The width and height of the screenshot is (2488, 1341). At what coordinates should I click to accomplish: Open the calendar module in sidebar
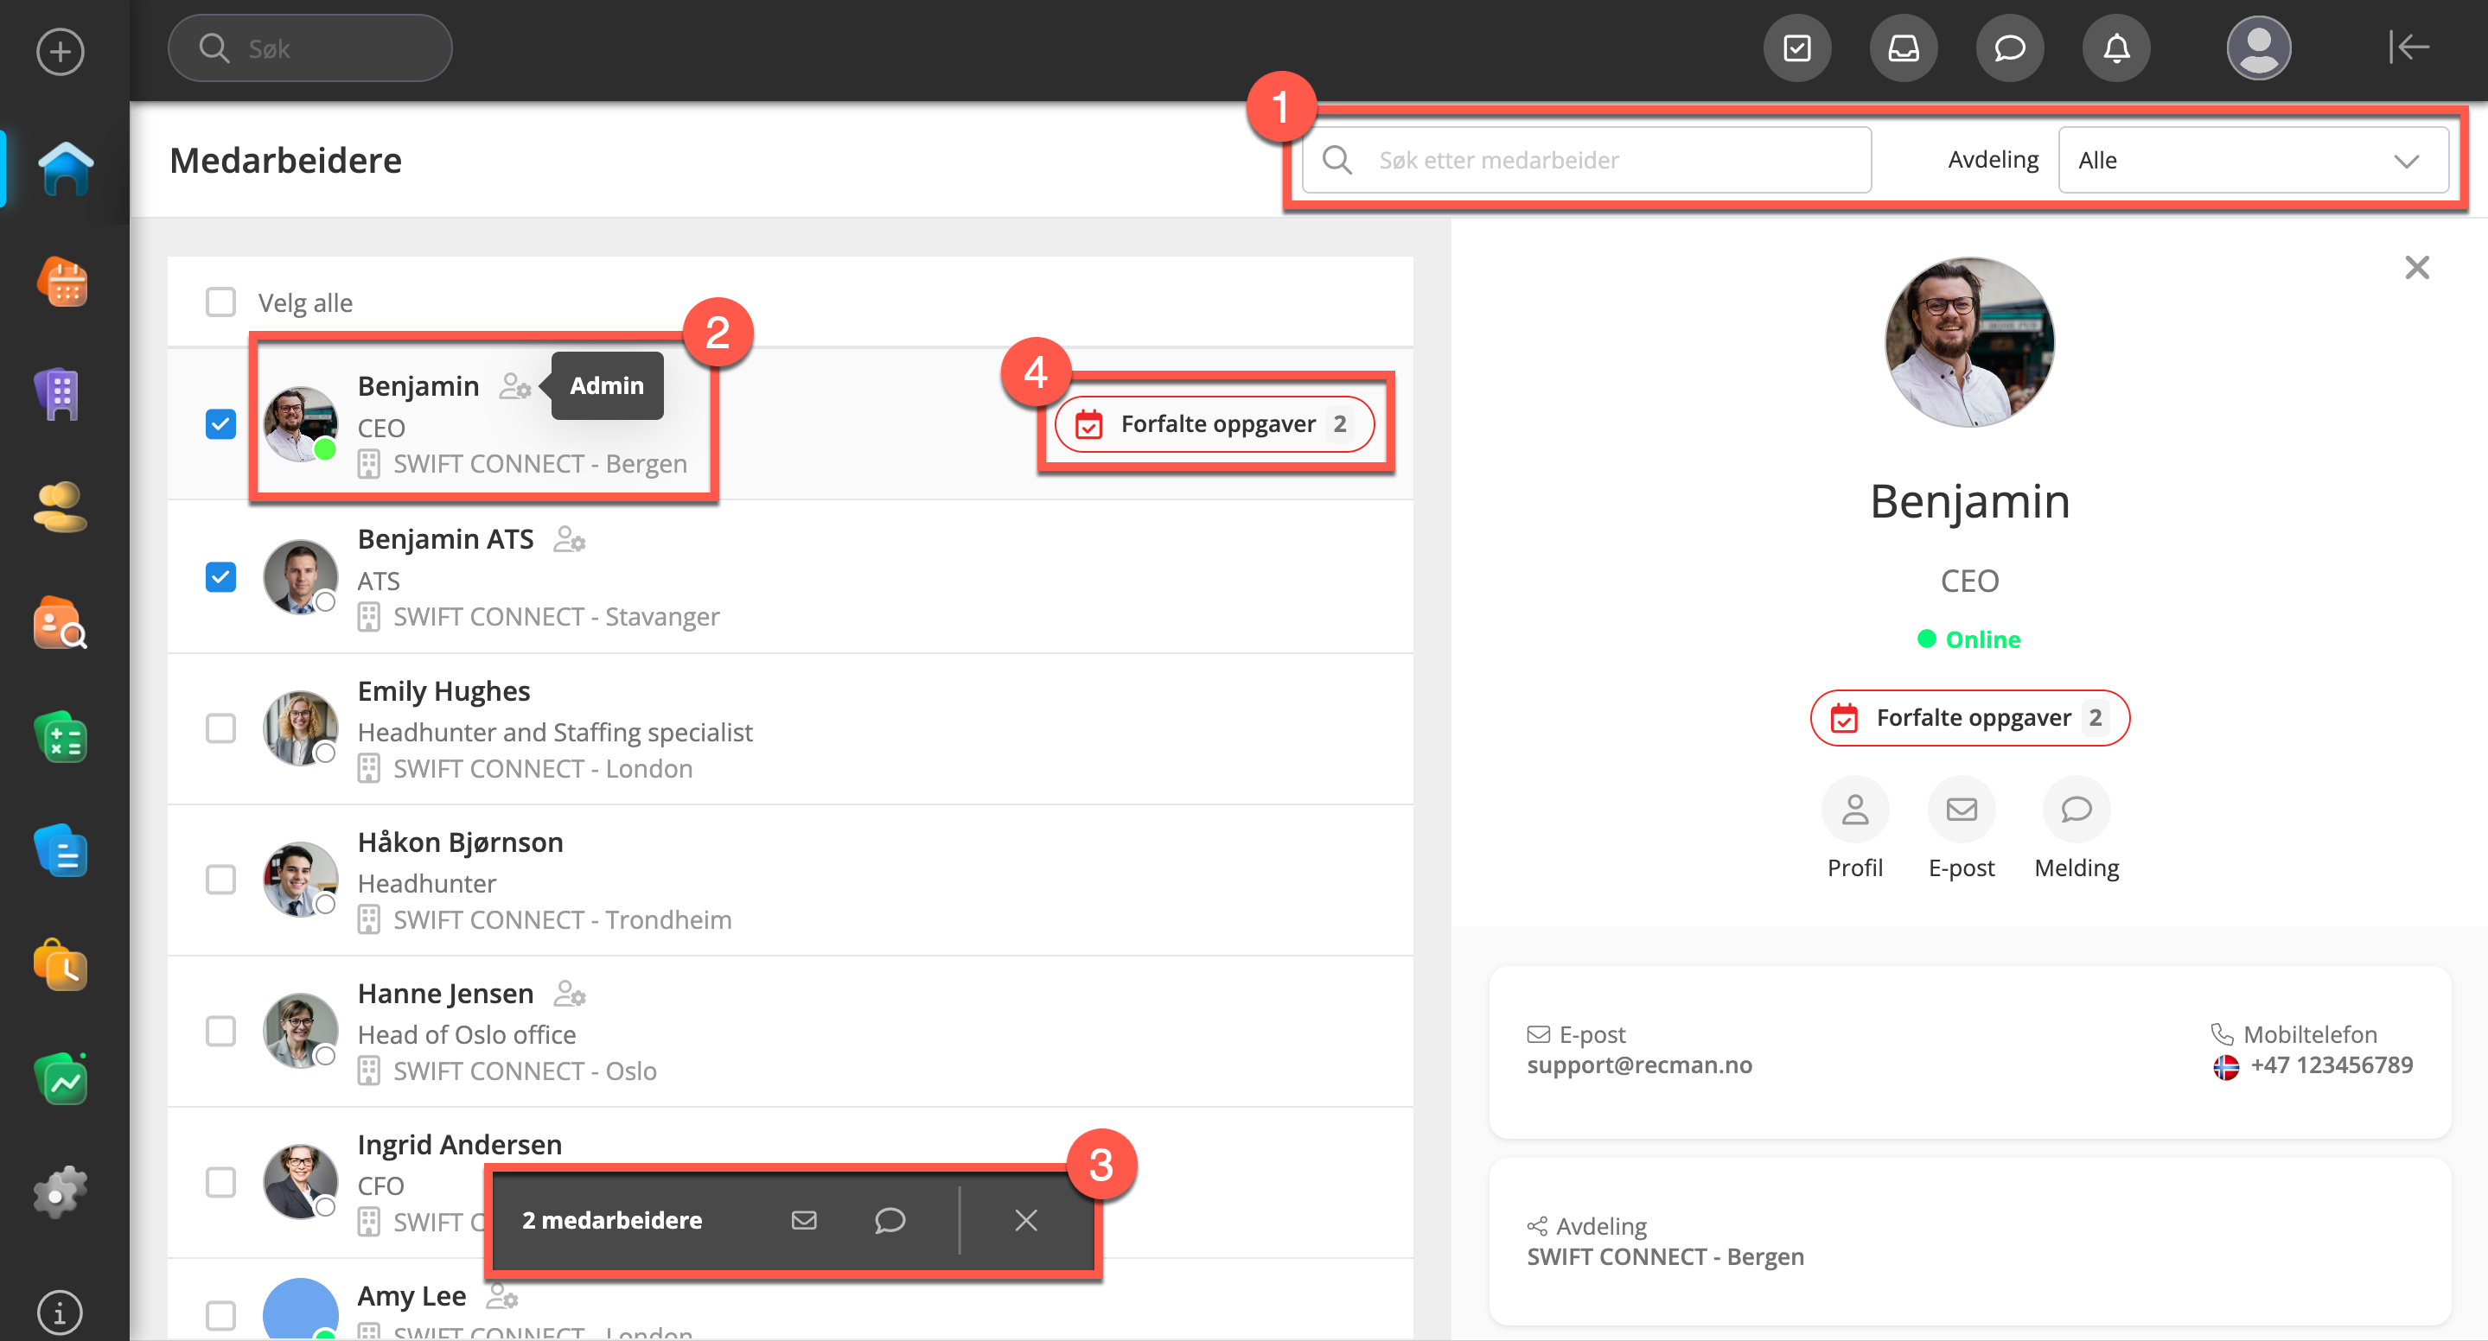[x=62, y=284]
